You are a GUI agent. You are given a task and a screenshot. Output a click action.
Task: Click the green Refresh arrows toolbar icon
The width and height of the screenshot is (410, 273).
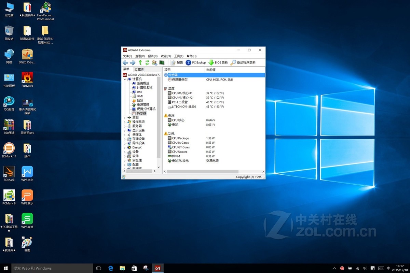(x=147, y=62)
